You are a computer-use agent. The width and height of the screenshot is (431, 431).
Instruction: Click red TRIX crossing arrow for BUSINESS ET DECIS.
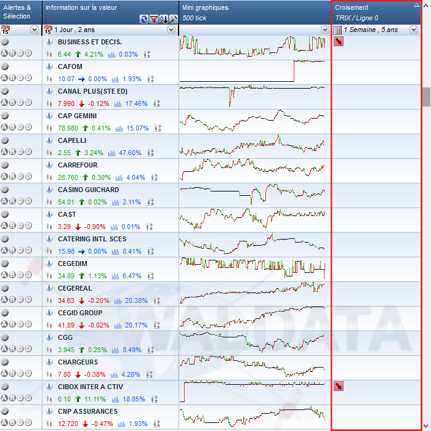point(339,41)
